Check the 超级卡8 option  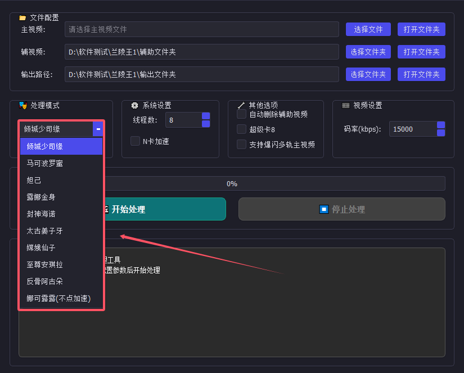(x=241, y=129)
